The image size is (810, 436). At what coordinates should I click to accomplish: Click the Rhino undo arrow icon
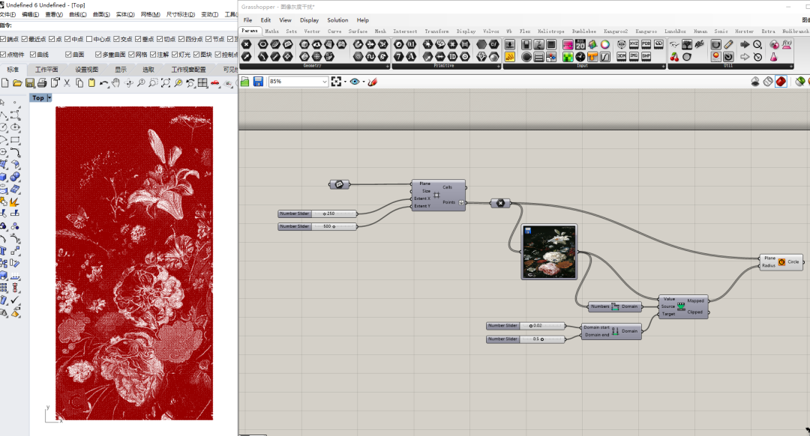tap(103, 83)
